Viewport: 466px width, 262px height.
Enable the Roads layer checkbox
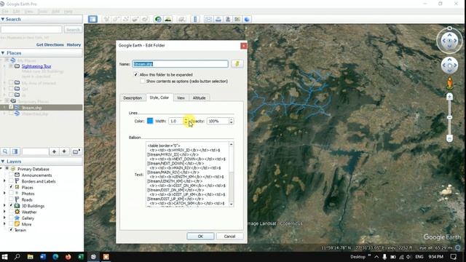[11, 199]
